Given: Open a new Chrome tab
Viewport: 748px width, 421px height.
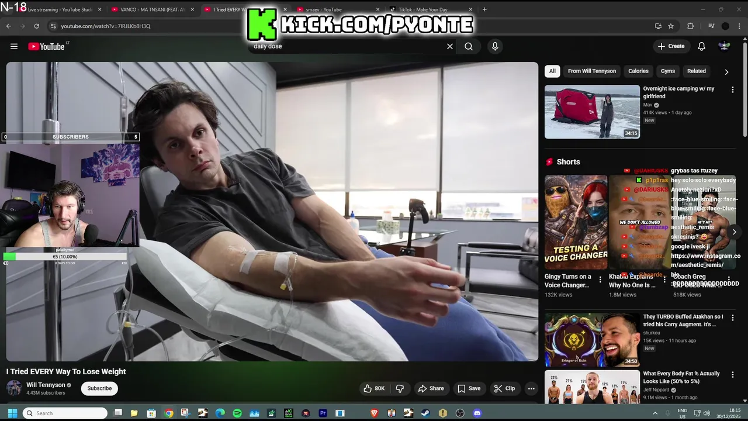Looking at the screenshot, I should (484, 9).
